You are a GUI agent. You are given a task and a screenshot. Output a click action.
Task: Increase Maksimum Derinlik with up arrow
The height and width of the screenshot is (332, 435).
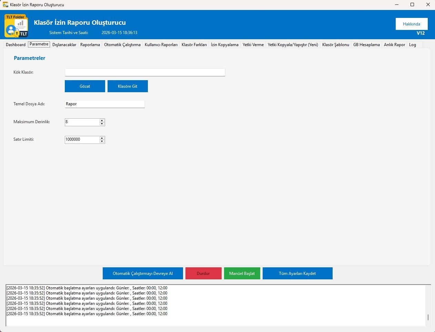pos(102,120)
